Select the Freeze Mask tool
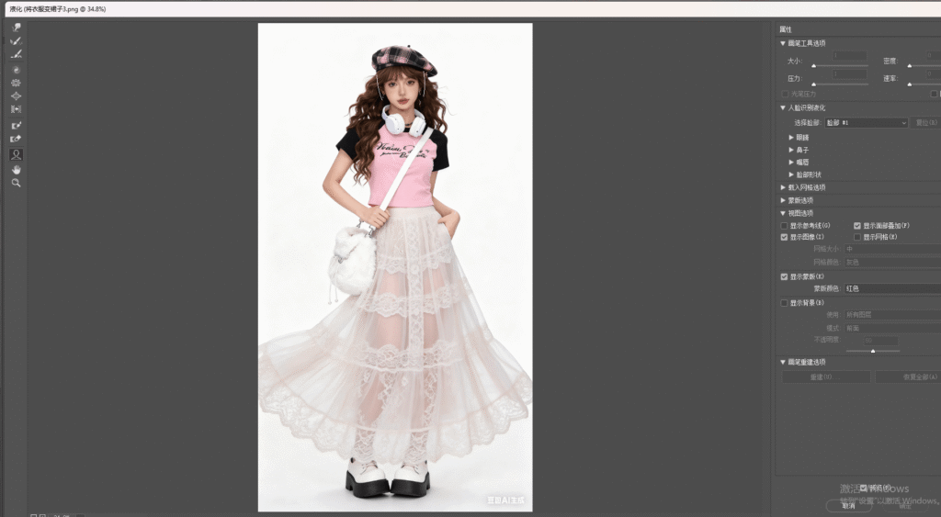This screenshot has height=517, width=941. coord(16,124)
